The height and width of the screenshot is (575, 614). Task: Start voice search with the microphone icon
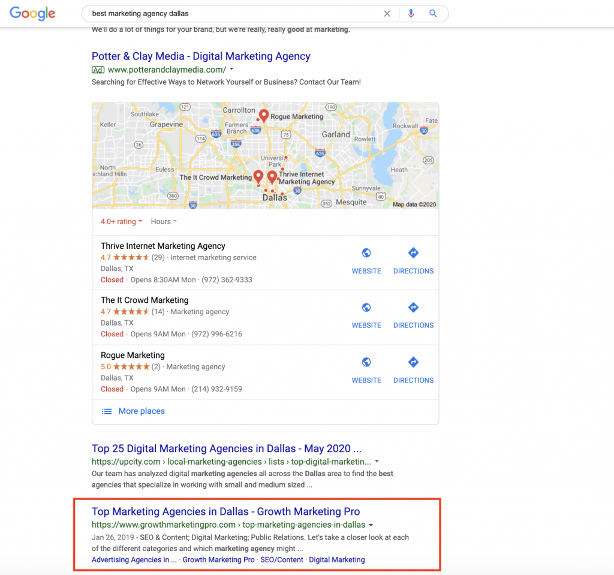point(411,14)
